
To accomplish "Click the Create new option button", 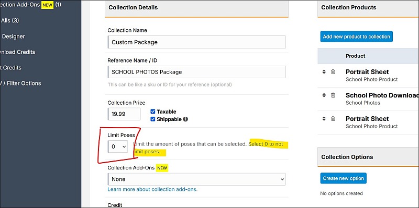I will (344, 178).
